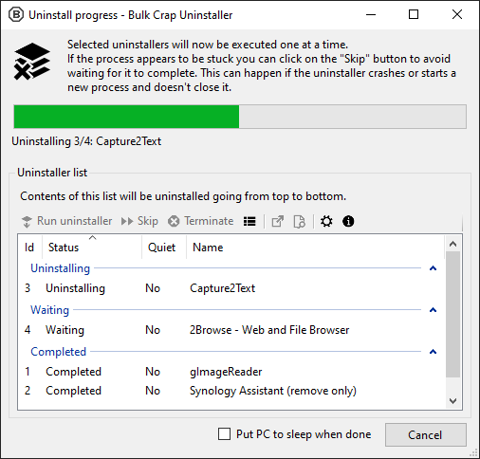Skip the current uninstaller
480x459 pixels.
tap(139, 221)
